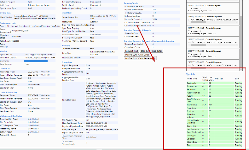This screenshot has width=249, height=150.
Task: Click Disable Sync (Clear Data) button
Action: 137,55
